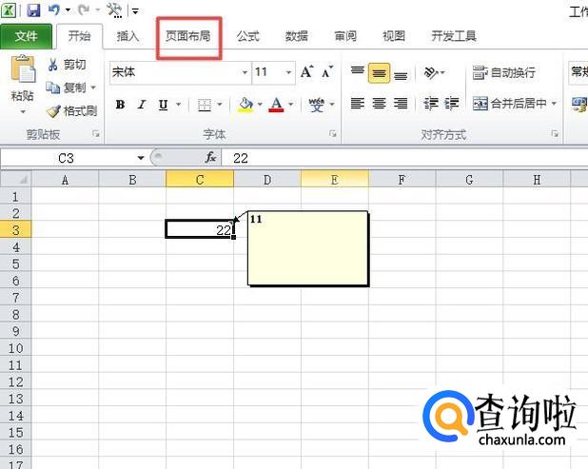Viewport: 588px width, 469px height.
Task: Switch to the 视图 (View) tab
Action: pyautogui.click(x=394, y=36)
